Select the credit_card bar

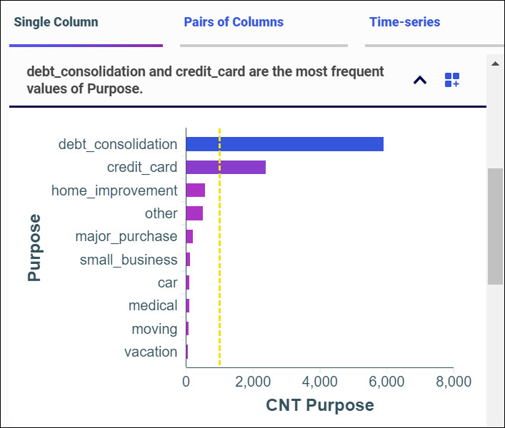pyautogui.click(x=226, y=168)
